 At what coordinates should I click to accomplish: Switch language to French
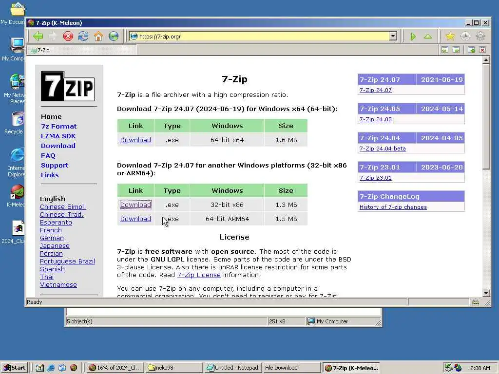point(51,230)
